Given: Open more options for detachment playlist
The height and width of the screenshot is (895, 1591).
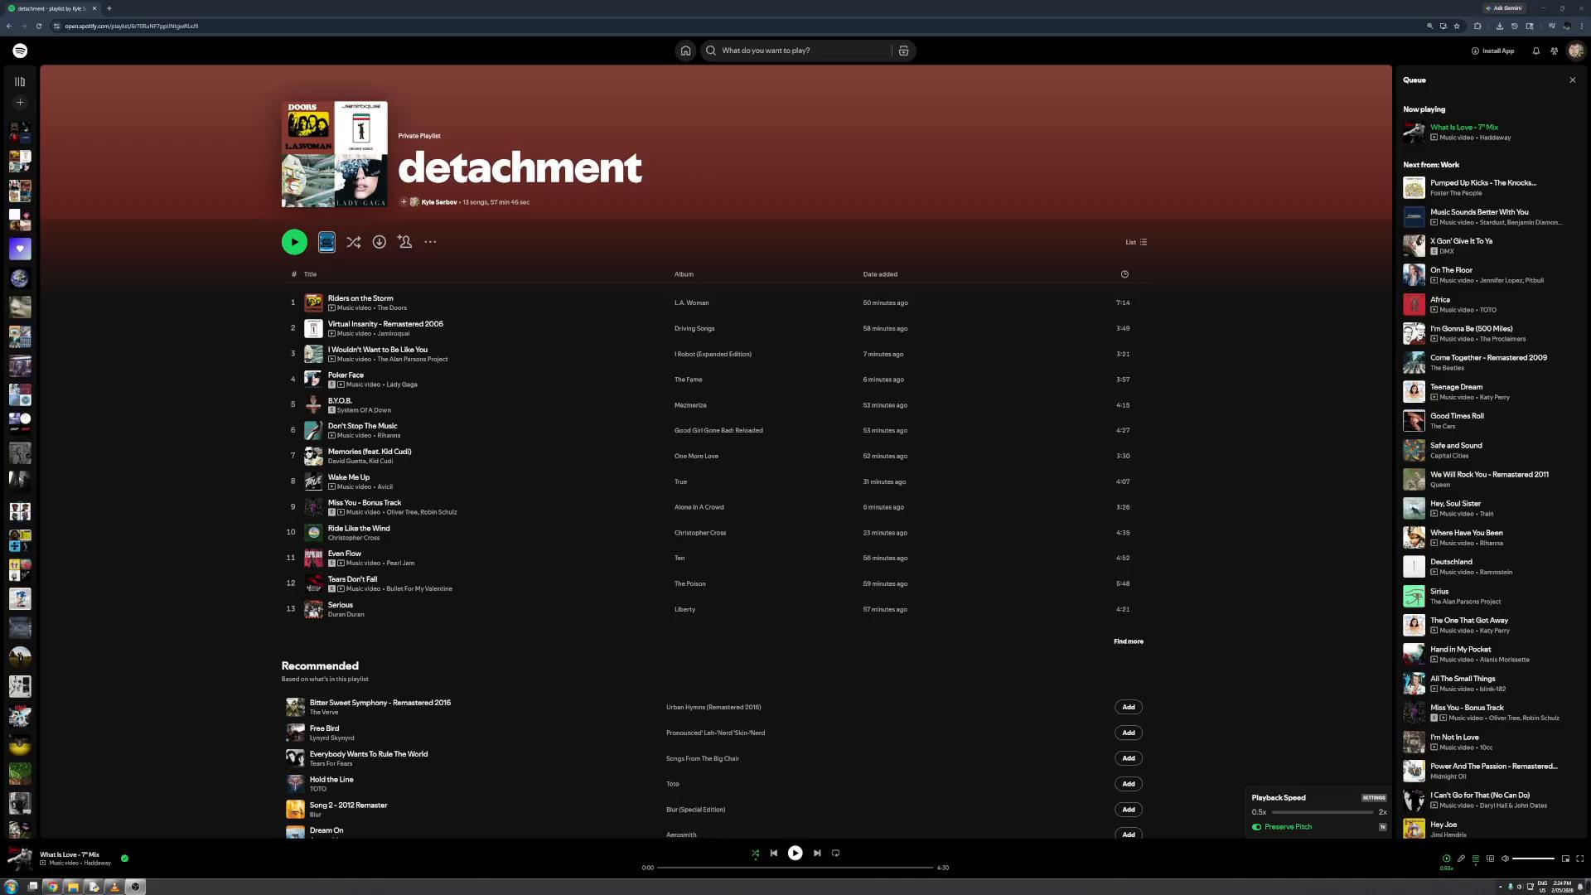Looking at the screenshot, I should click(x=430, y=242).
